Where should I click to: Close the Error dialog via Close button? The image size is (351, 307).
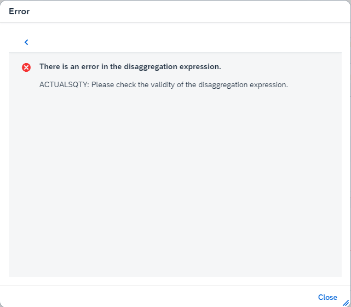(327, 297)
